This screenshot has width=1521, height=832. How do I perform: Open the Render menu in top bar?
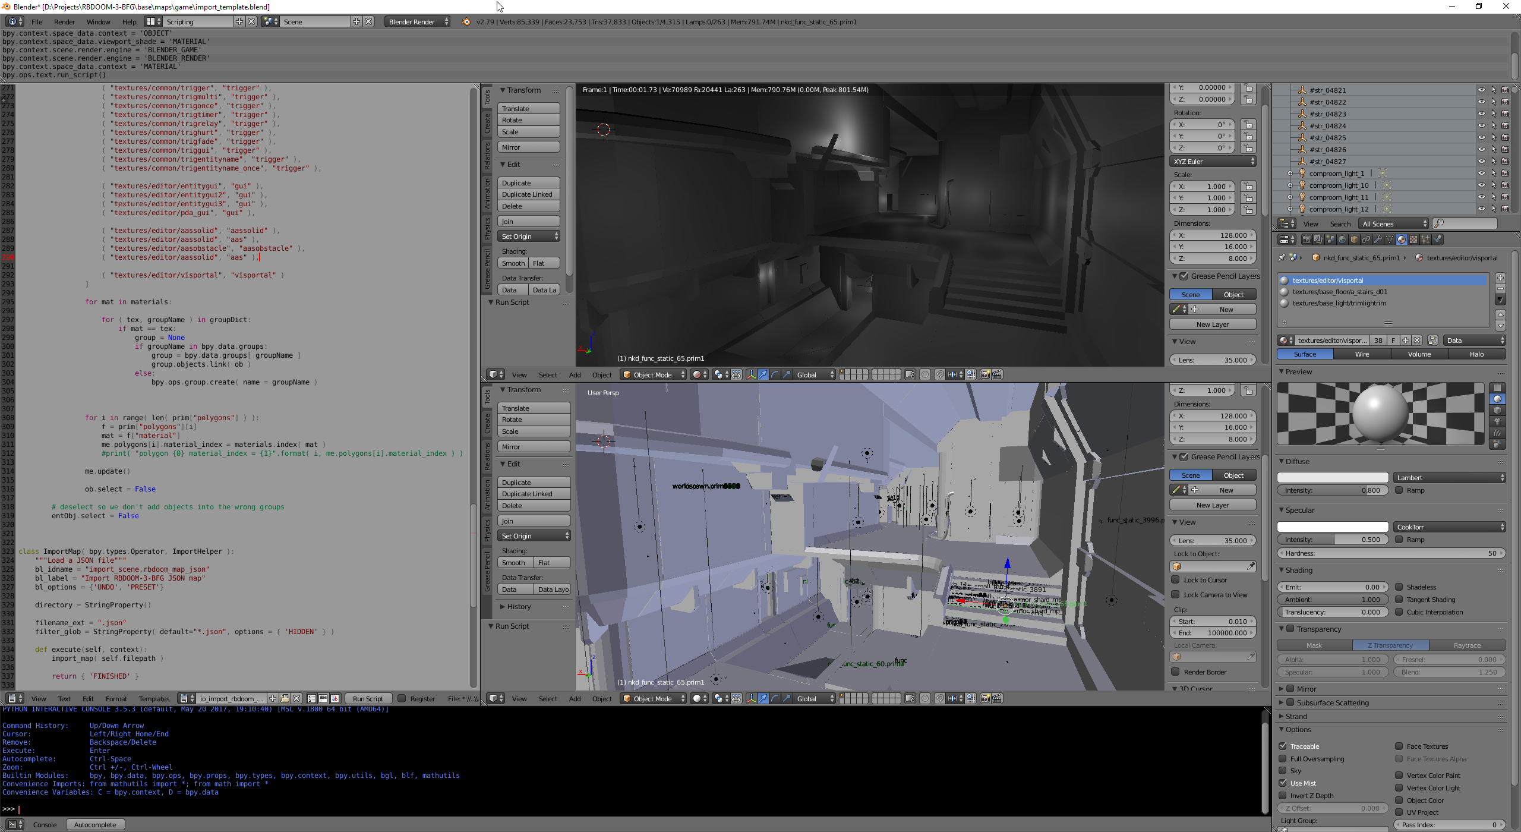pos(64,22)
